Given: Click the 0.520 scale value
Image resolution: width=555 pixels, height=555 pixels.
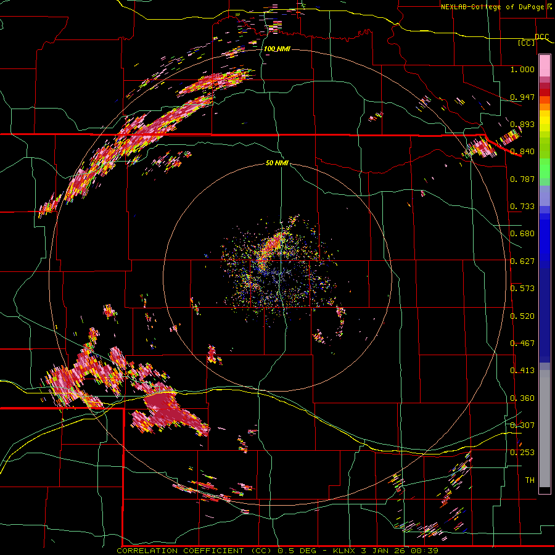Looking at the screenshot, I should 522,316.
